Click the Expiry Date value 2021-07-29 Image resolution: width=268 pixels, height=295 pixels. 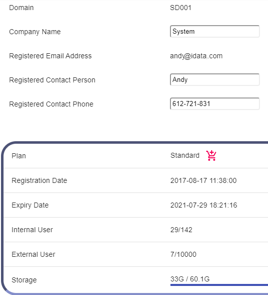204,205
